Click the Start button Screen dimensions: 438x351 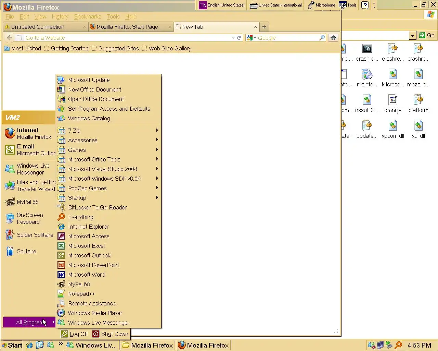[x=12, y=345]
